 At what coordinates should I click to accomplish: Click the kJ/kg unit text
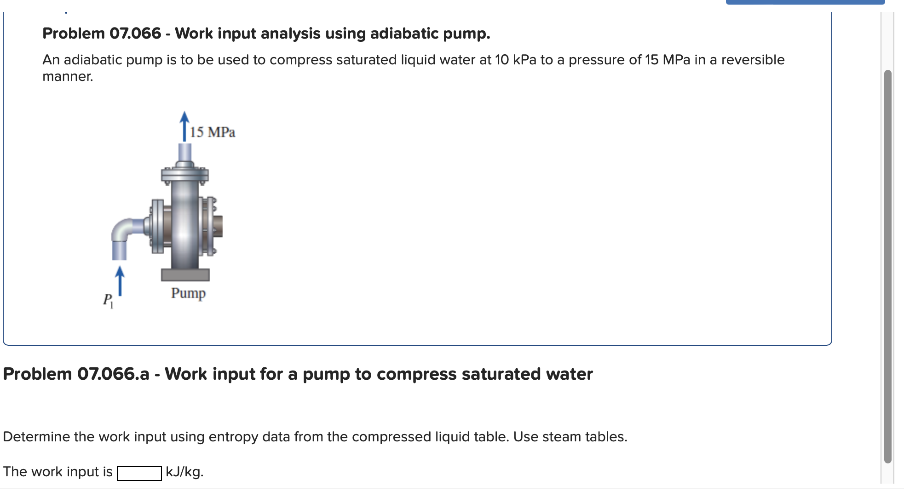184,472
